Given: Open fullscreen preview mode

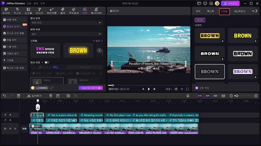Looking at the screenshot, I should click(x=188, y=89).
